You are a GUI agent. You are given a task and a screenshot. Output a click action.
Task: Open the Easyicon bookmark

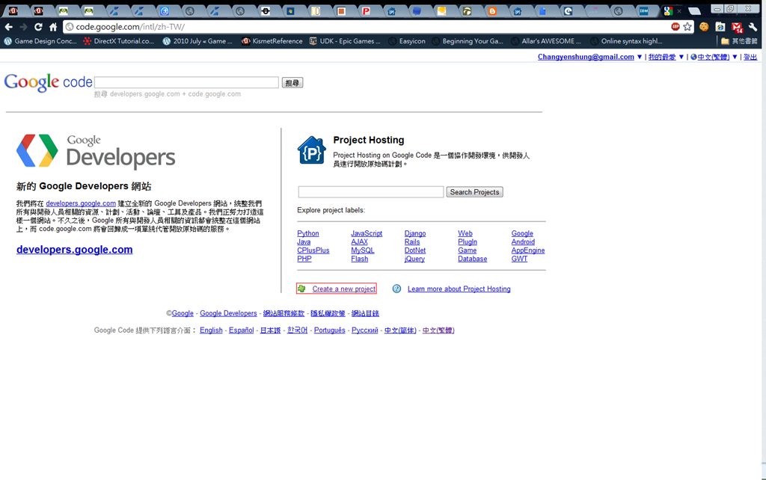pos(407,41)
